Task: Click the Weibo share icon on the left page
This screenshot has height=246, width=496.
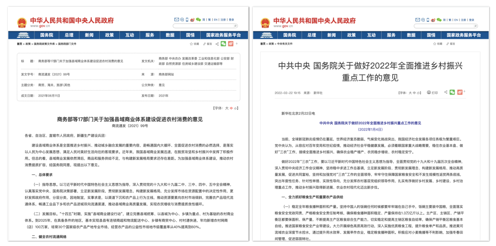Action: (231, 44)
